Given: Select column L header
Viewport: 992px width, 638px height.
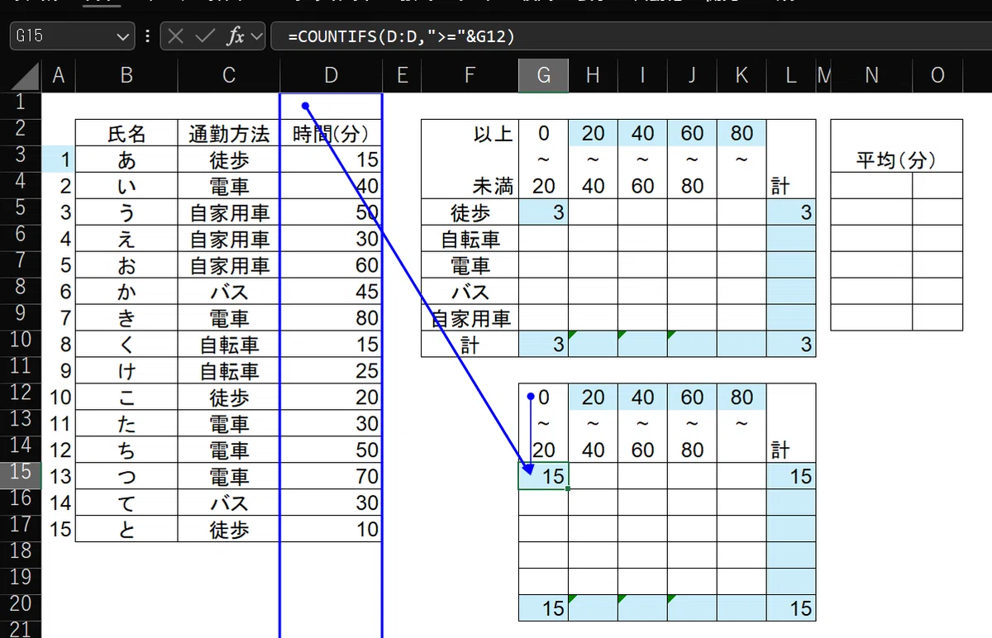Looking at the screenshot, I should click(x=791, y=76).
